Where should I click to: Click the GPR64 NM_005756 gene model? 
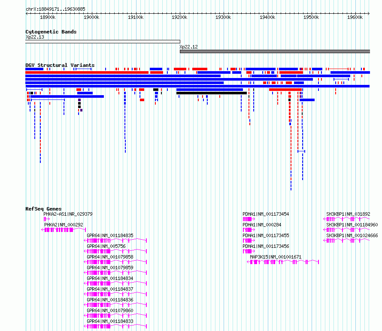coord(115,251)
